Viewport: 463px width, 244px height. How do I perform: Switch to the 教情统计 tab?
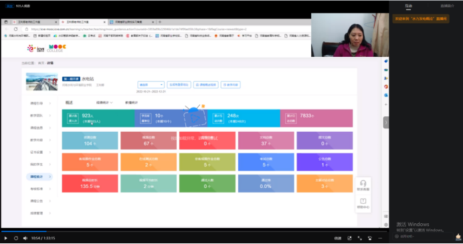[131, 103]
